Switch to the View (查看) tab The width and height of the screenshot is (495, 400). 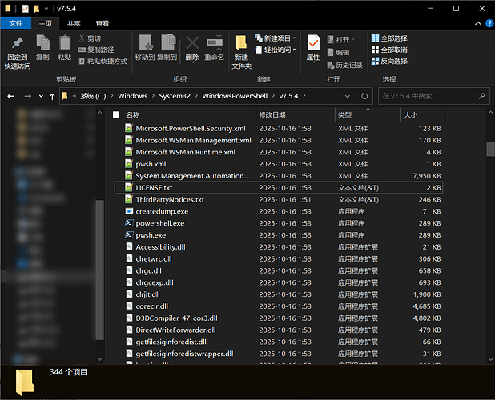click(x=103, y=24)
